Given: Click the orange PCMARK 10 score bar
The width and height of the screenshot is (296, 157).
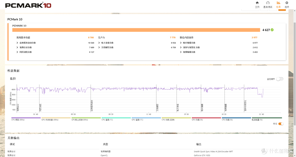Looking at the screenshot, I should click(x=136, y=30).
